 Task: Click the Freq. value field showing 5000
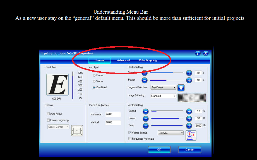tap(198, 126)
